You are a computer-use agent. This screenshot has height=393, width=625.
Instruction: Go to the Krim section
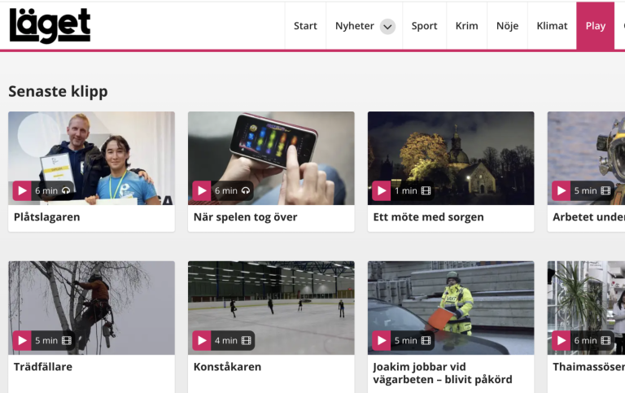click(467, 26)
